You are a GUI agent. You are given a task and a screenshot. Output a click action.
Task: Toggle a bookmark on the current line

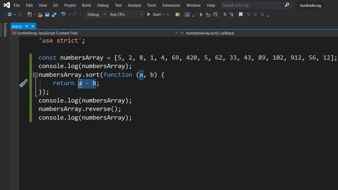tap(241, 15)
